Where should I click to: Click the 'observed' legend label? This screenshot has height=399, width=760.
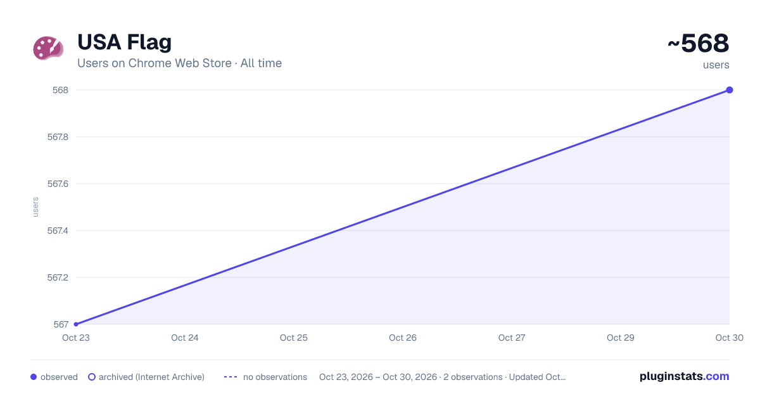(x=59, y=377)
